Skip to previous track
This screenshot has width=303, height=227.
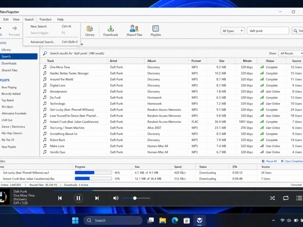pyautogui.click(x=60, y=198)
